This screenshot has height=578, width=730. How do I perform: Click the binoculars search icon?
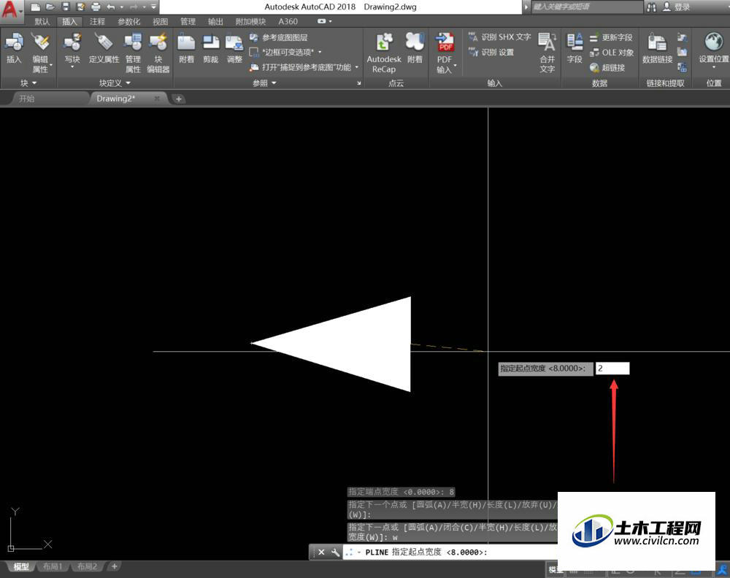651,7
